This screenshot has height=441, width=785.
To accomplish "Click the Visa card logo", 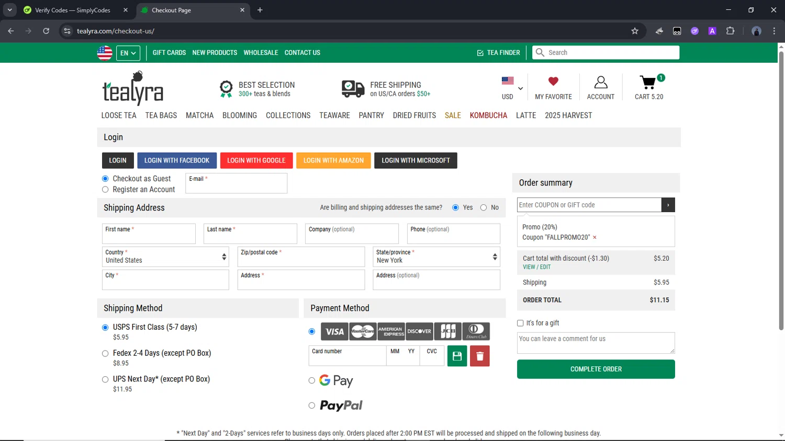I will [334, 331].
